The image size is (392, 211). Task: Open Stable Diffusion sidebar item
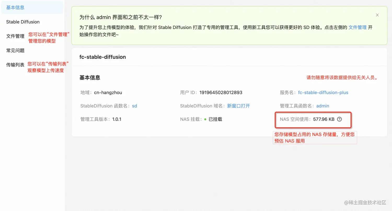23,22
